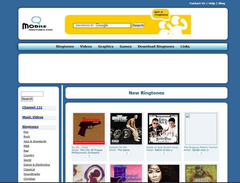Image resolution: width=240 pixels, height=183 pixels.
Task: Open Music Videos sidebar link
Action: click(x=33, y=117)
